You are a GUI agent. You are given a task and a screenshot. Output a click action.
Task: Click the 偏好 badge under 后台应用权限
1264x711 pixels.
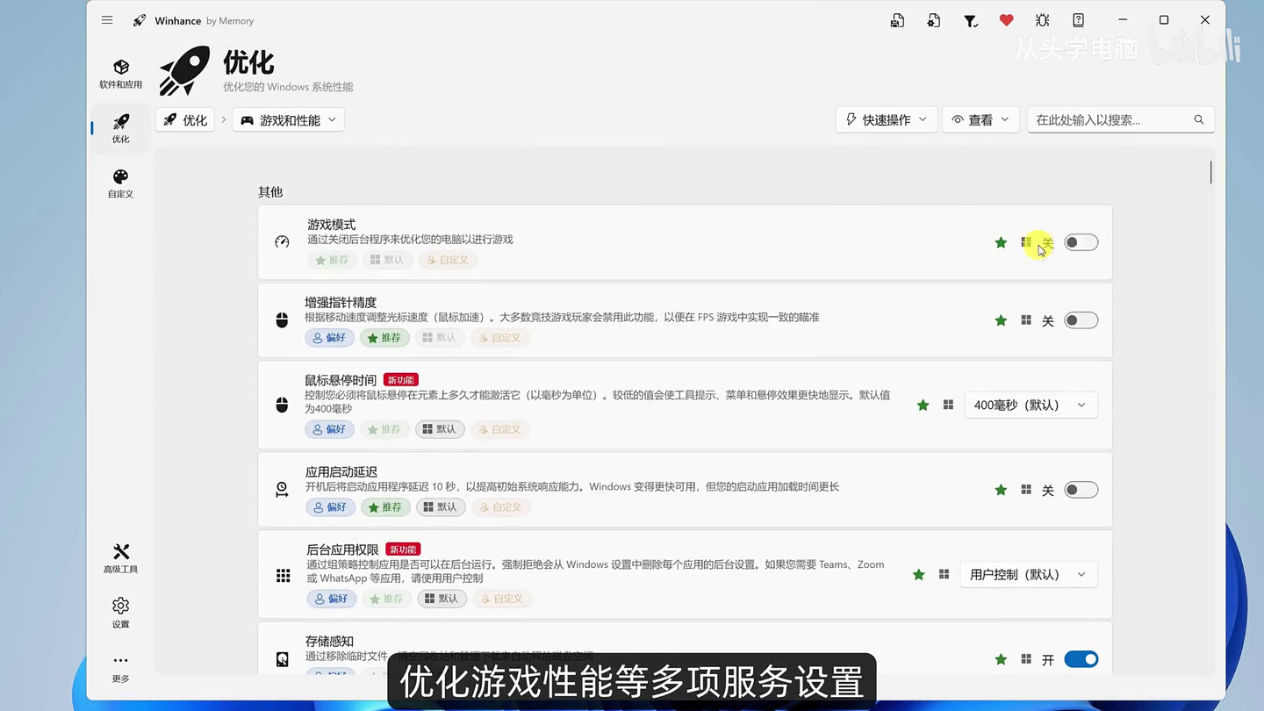point(331,599)
